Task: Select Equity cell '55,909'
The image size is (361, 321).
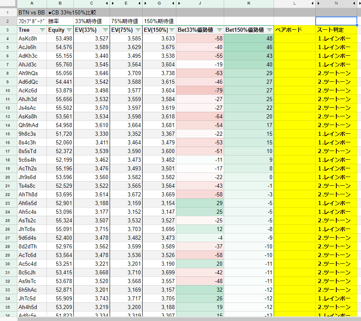Action: 60,299
